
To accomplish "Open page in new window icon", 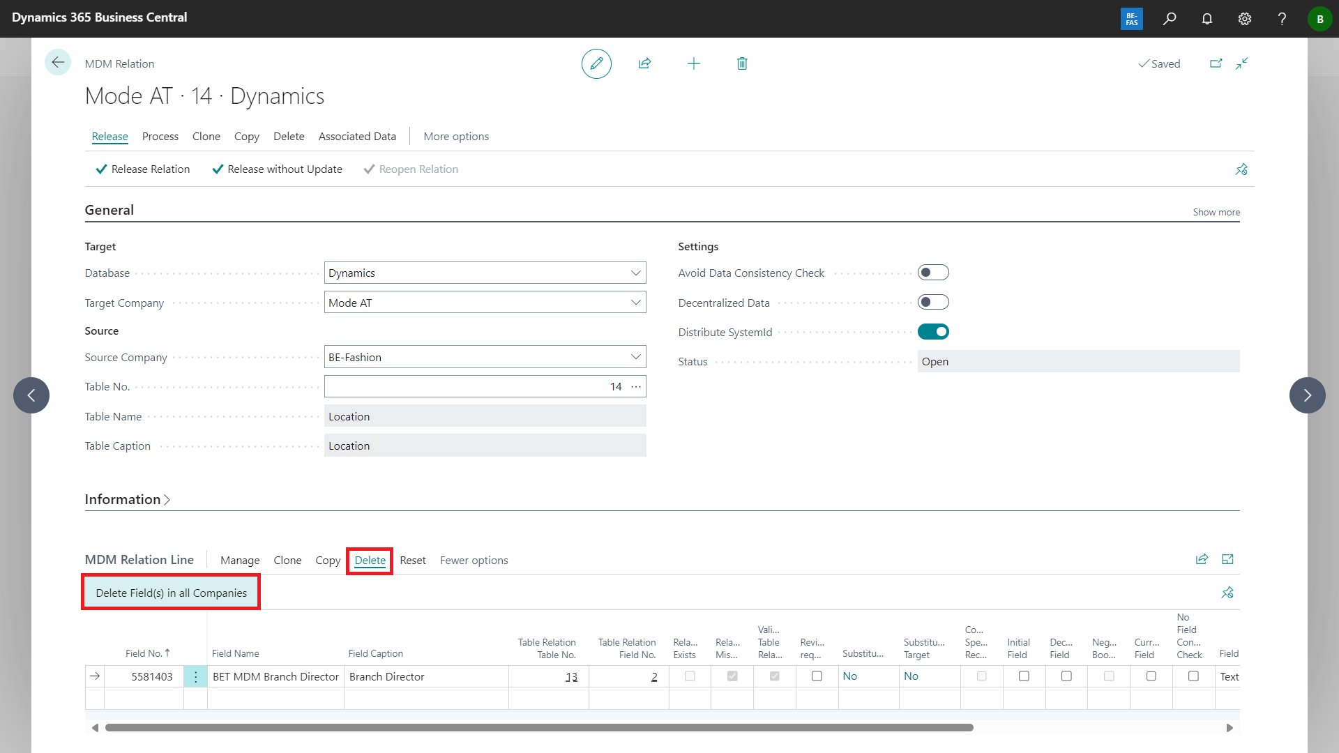I will point(1216,63).
